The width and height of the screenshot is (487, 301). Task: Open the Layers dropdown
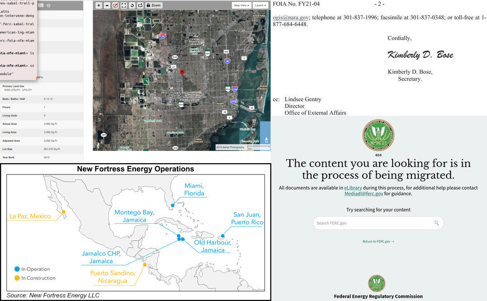pos(260,5)
